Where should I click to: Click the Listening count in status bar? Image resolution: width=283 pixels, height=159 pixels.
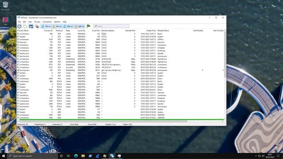[57, 125]
